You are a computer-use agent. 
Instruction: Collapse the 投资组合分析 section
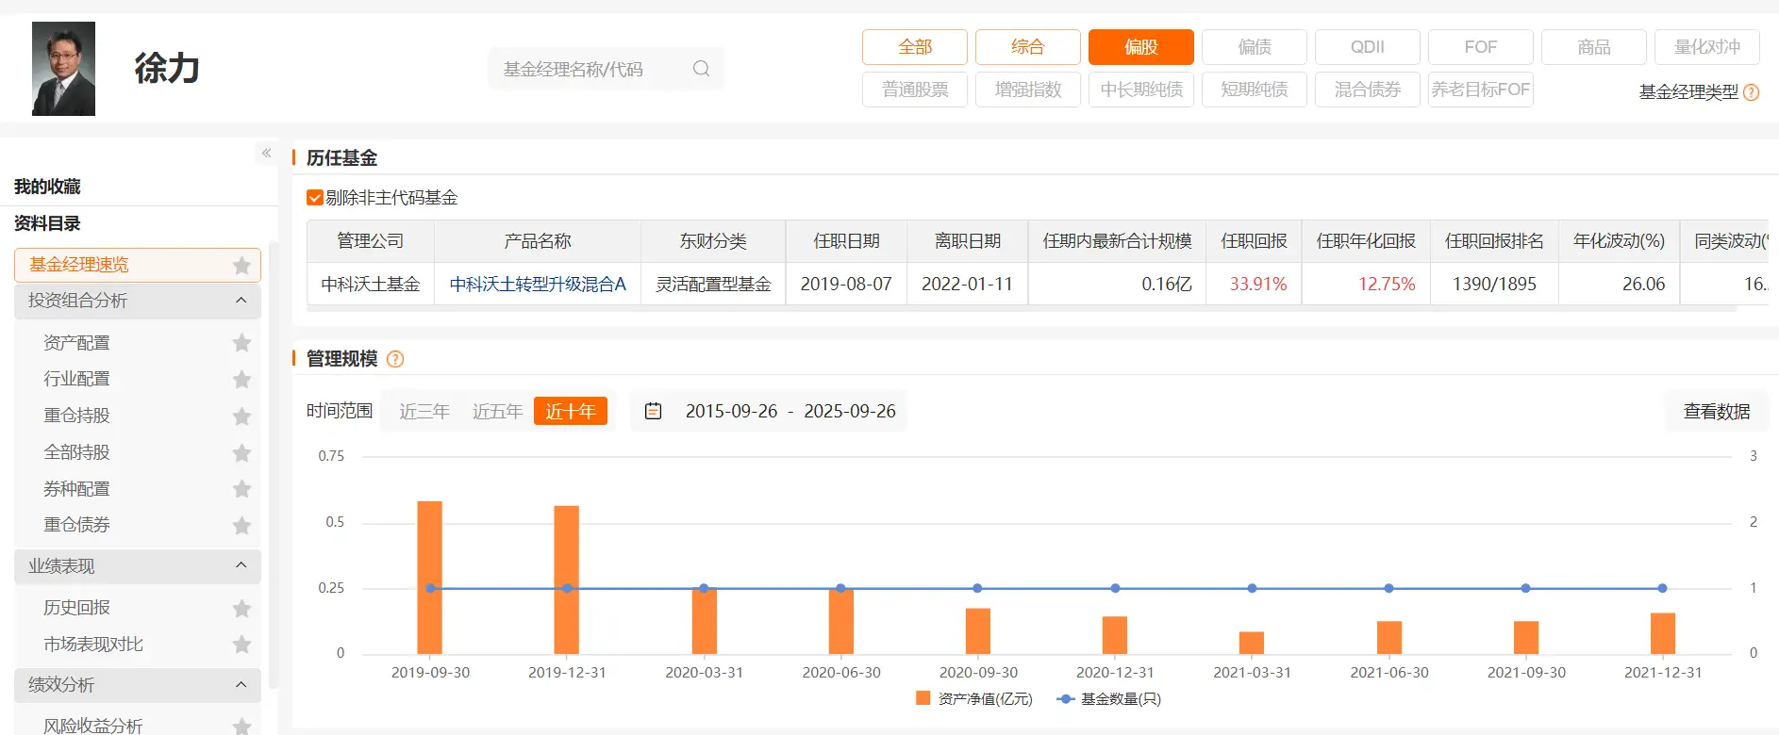pos(241,301)
